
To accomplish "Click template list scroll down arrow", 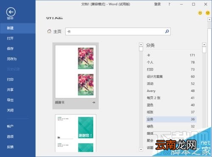I will coord(141,149).
